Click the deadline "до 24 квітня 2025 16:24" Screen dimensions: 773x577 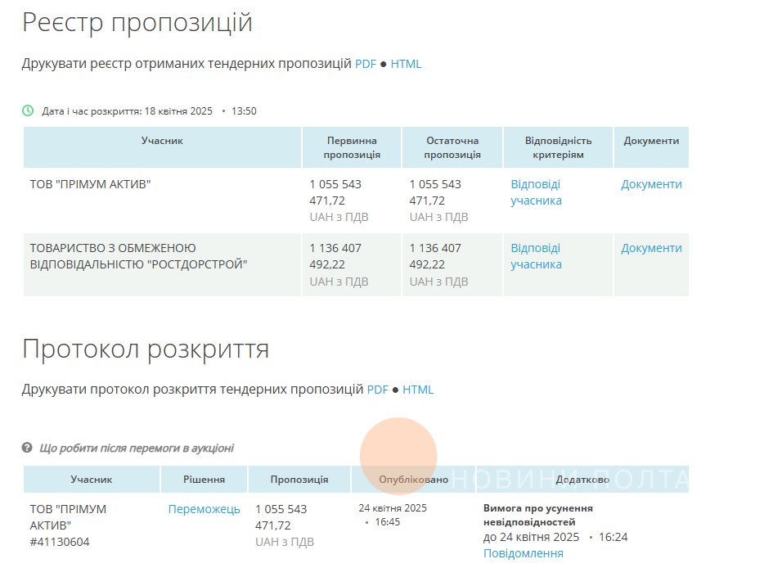555,537
